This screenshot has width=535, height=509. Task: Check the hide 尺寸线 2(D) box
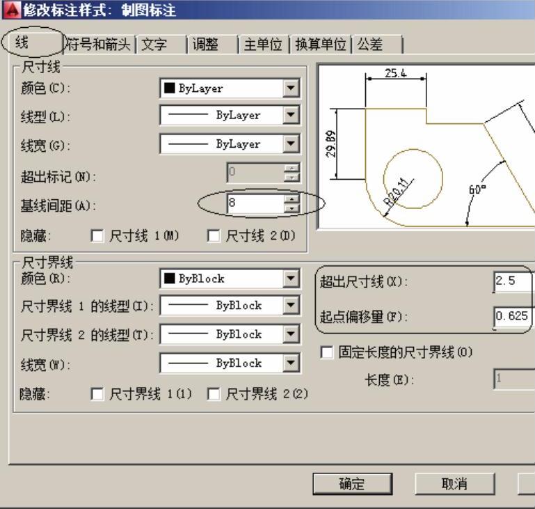(x=214, y=235)
